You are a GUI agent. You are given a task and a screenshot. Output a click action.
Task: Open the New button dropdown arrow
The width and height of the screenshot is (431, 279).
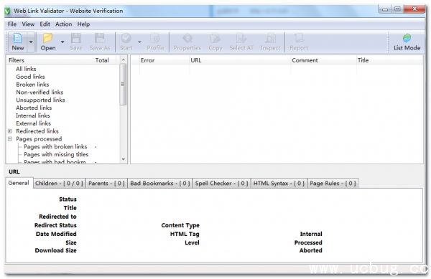[31, 42]
